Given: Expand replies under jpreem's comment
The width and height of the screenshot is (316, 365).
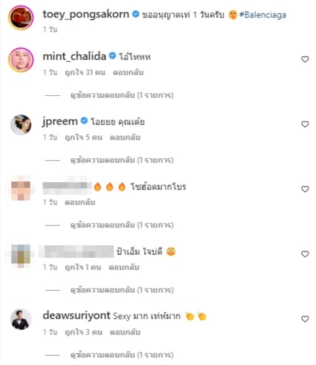Looking at the screenshot, I should point(122,160).
